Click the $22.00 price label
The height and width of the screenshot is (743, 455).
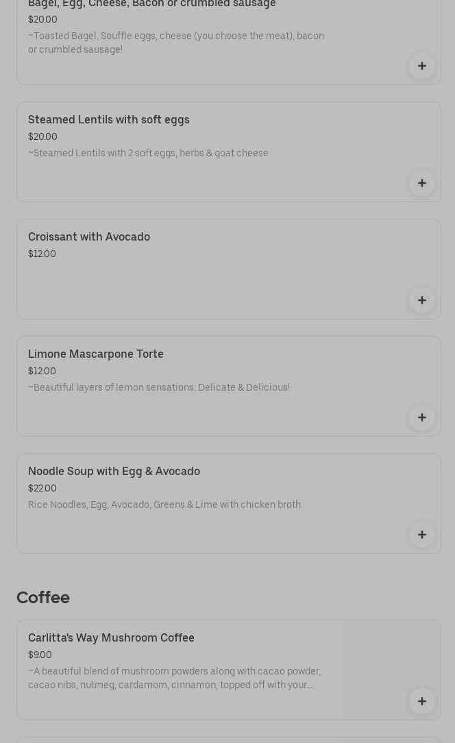point(42,489)
